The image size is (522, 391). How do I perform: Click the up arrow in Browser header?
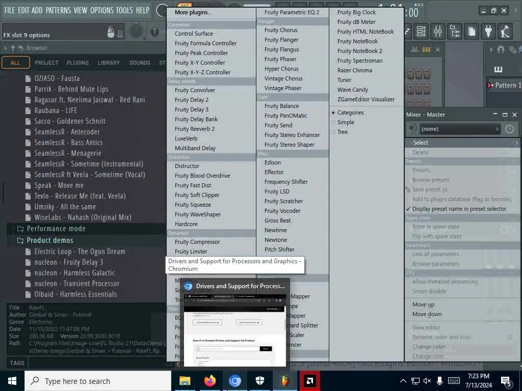[13, 48]
